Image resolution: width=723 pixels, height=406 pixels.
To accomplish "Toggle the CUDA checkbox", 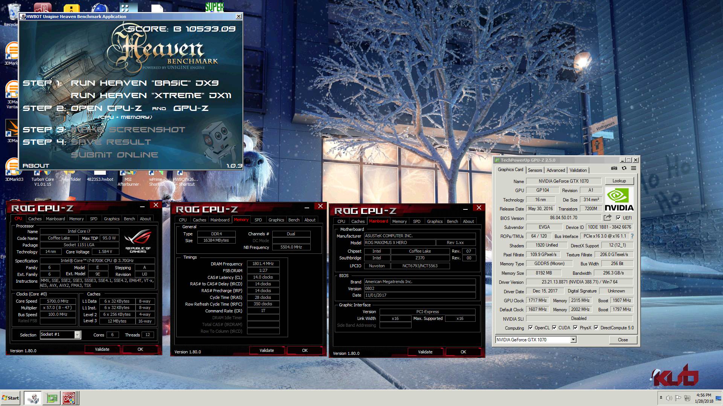I will (554, 327).
